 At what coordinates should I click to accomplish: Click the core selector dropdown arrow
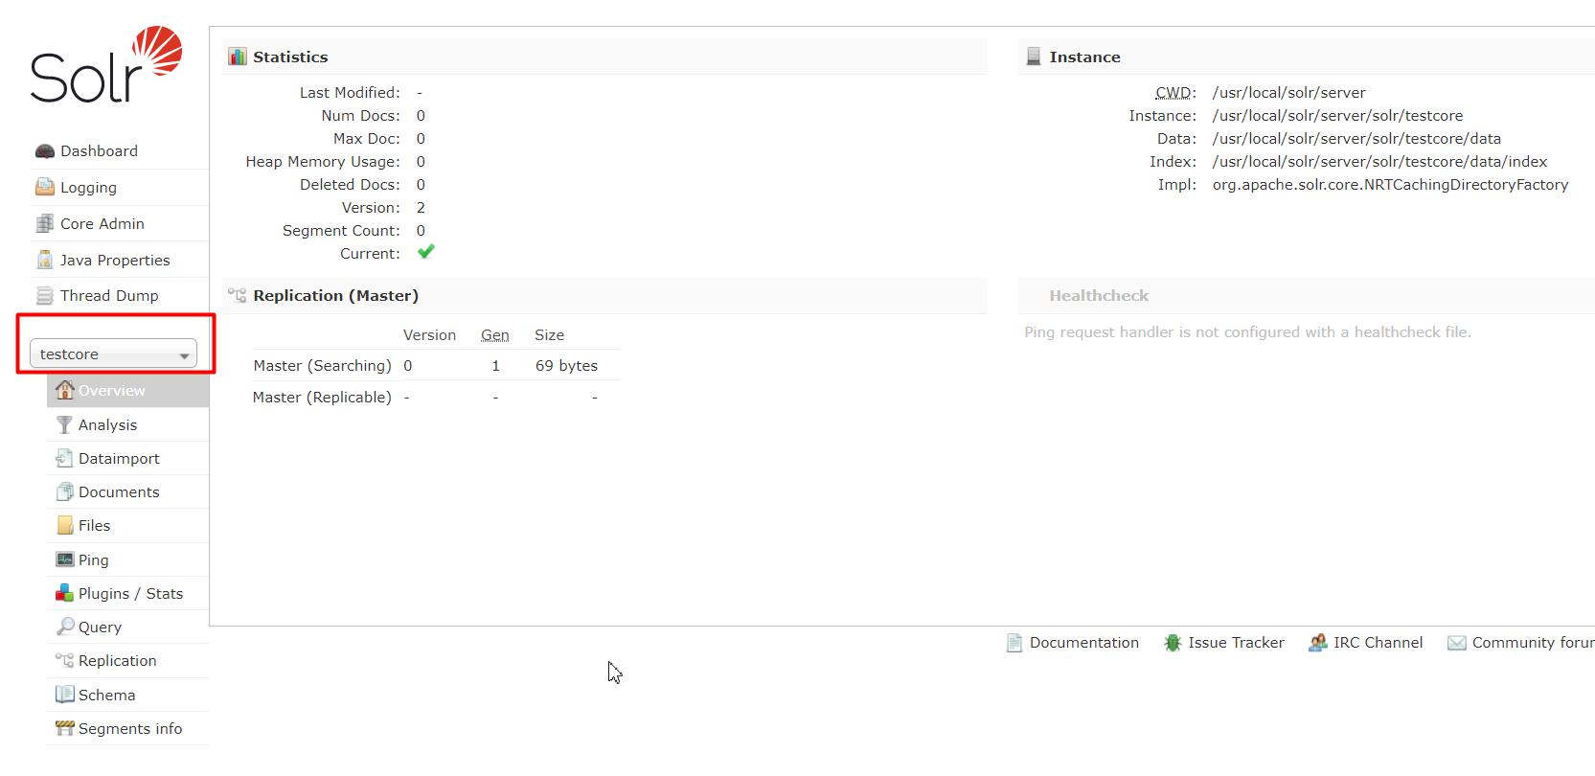click(x=184, y=355)
